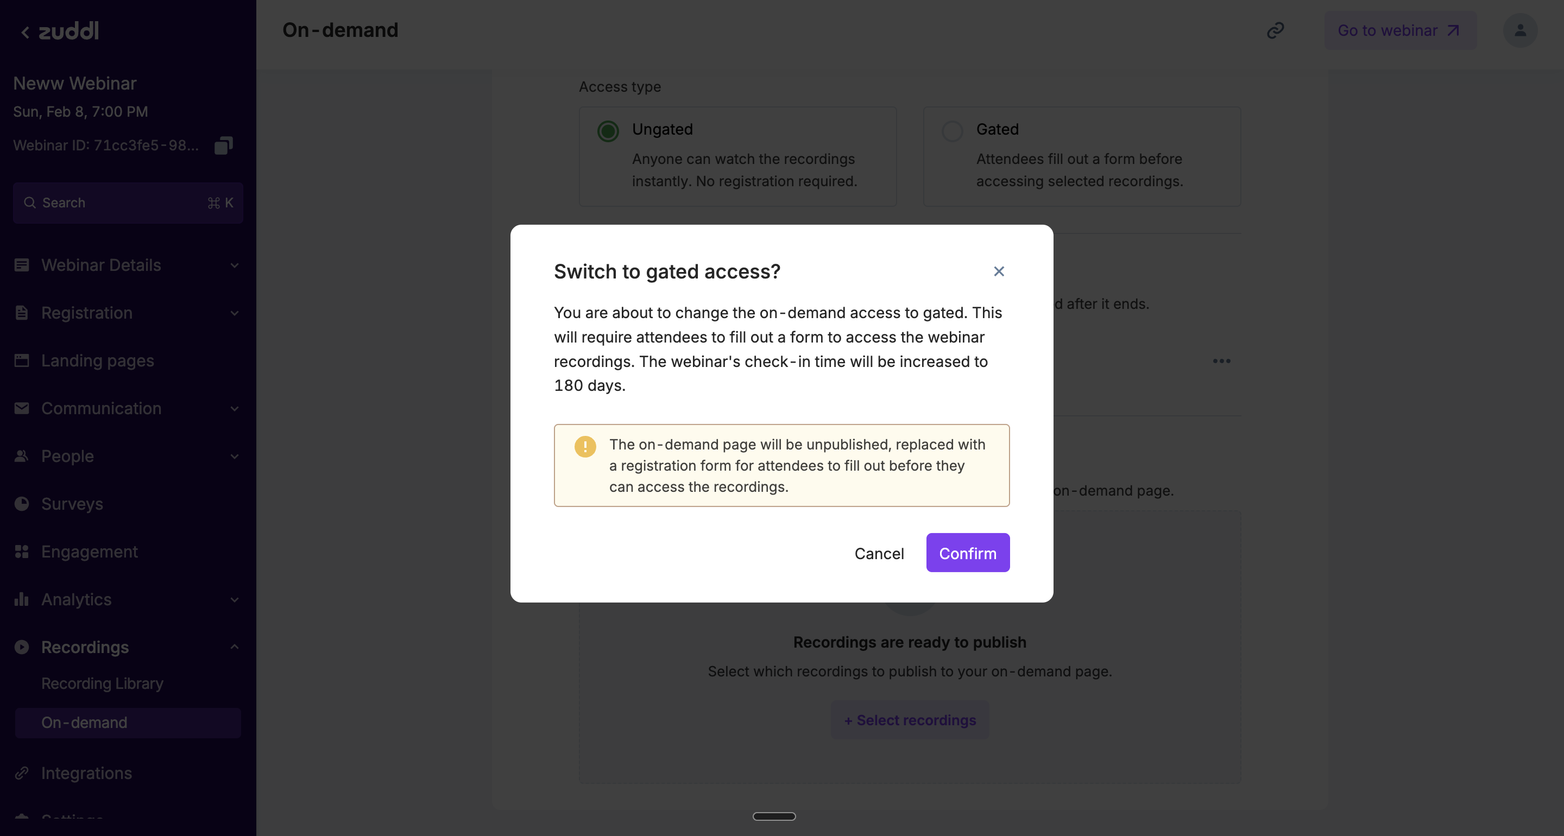Viewport: 1564px width, 836px height.
Task: Click the Surveys pie chart icon
Action: (x=22, y=504)
